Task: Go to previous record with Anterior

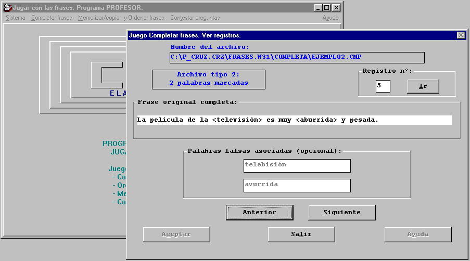Action: coord(259,213)
